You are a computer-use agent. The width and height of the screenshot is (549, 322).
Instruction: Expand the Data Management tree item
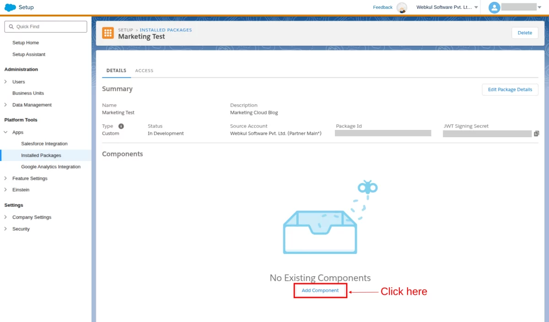[x=5, y=105]
